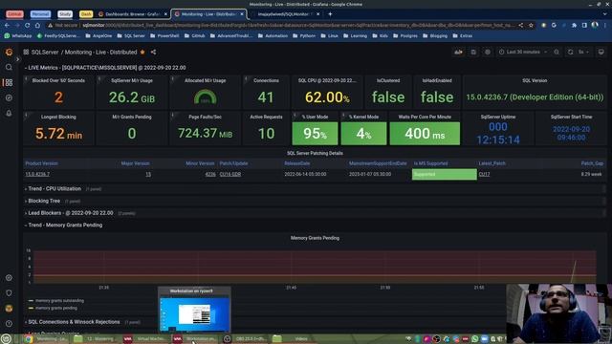612x344 pixels.
Task: Open a new browser tab
Action: tap(330, 14)
